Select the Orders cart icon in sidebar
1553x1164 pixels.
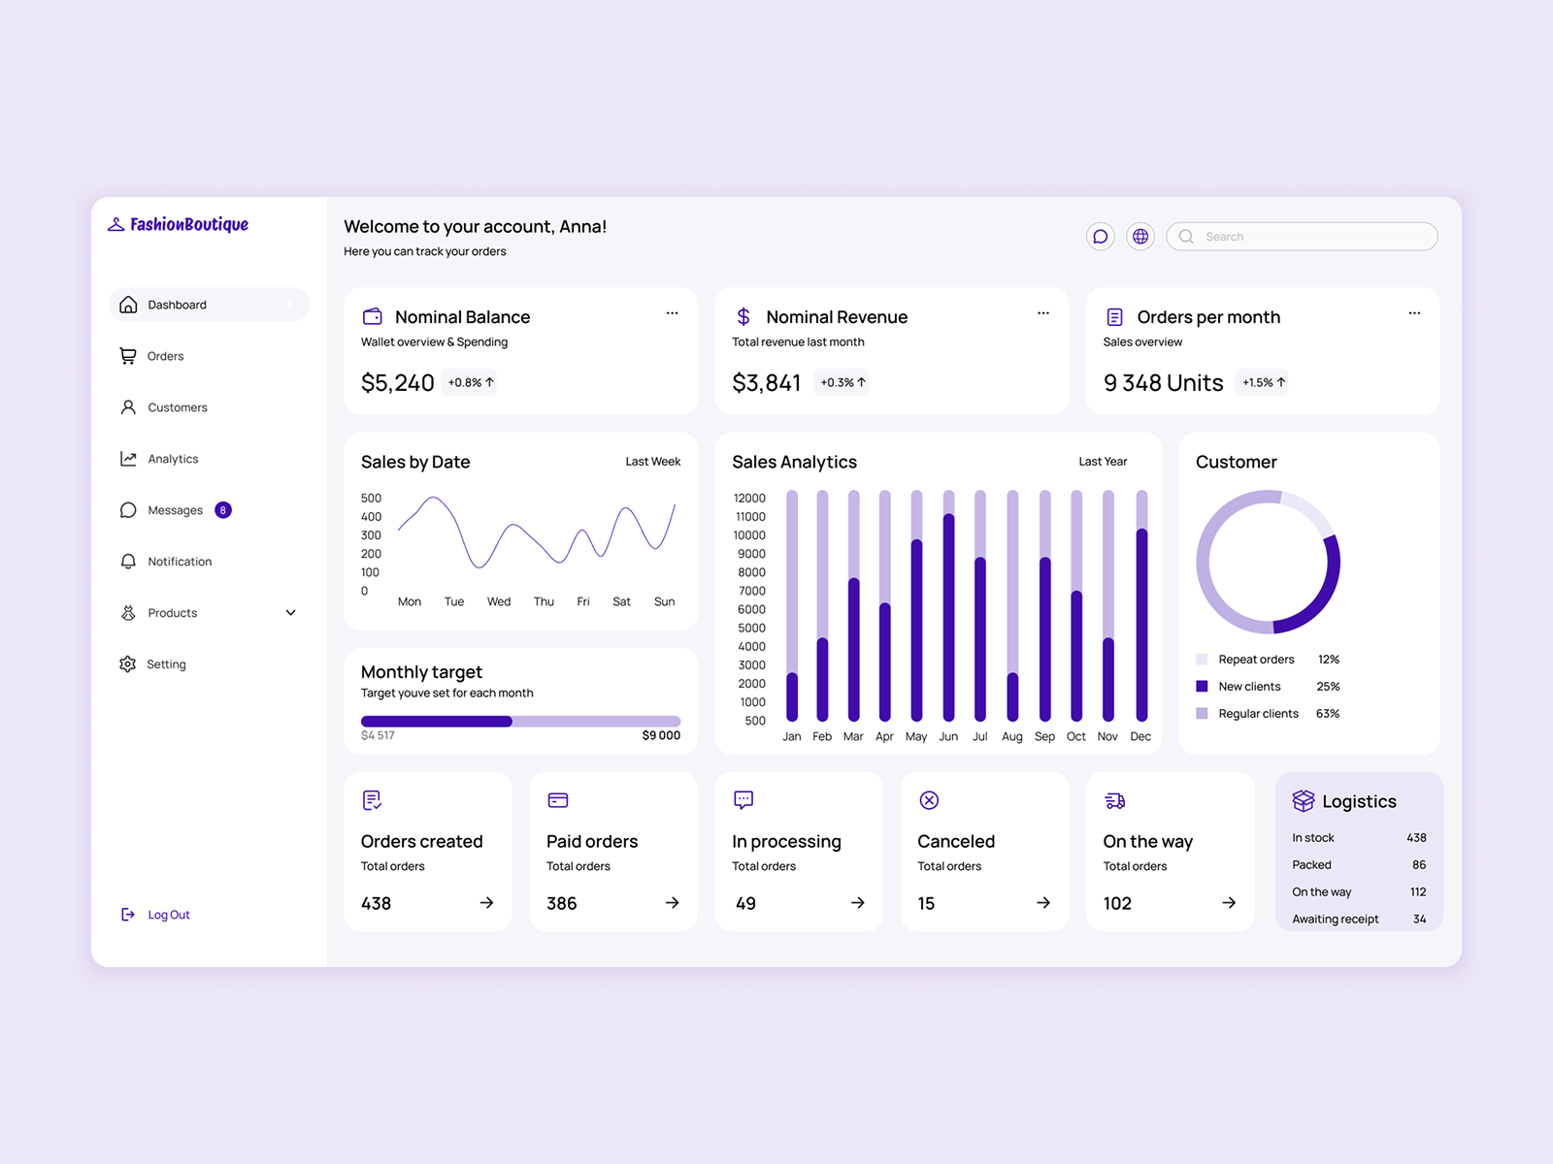128,356
